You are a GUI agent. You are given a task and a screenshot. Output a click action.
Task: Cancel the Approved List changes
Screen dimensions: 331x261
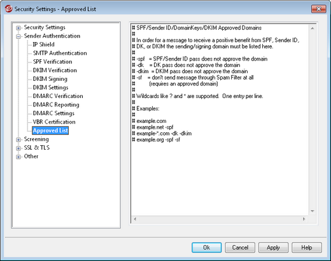240,248
